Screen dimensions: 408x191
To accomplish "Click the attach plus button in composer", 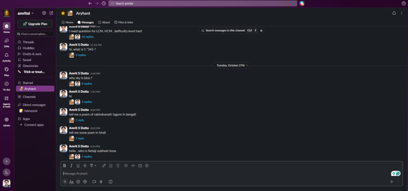I will point(65,181).
